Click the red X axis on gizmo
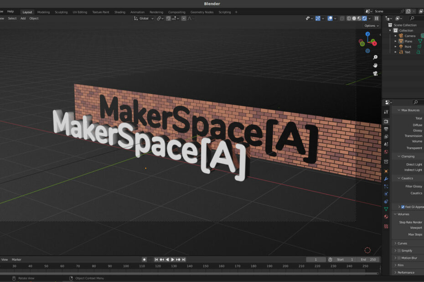The height and width of the screenshot is (282, 424). coord(374,43)
